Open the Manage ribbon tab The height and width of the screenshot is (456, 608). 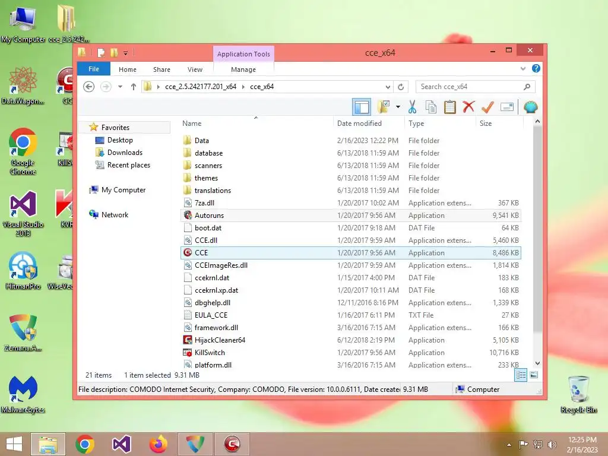(243, 69)
